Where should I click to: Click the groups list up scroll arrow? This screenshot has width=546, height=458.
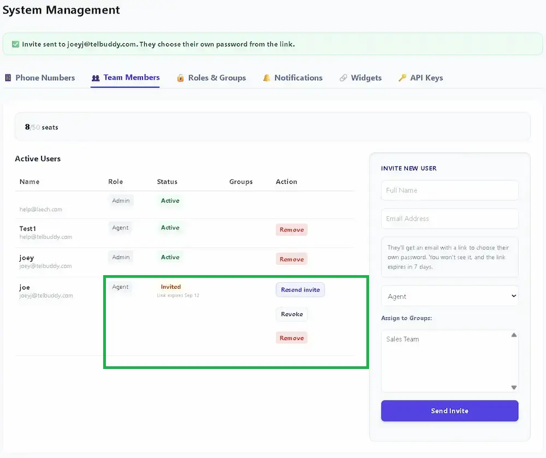(x=514, y=335)
